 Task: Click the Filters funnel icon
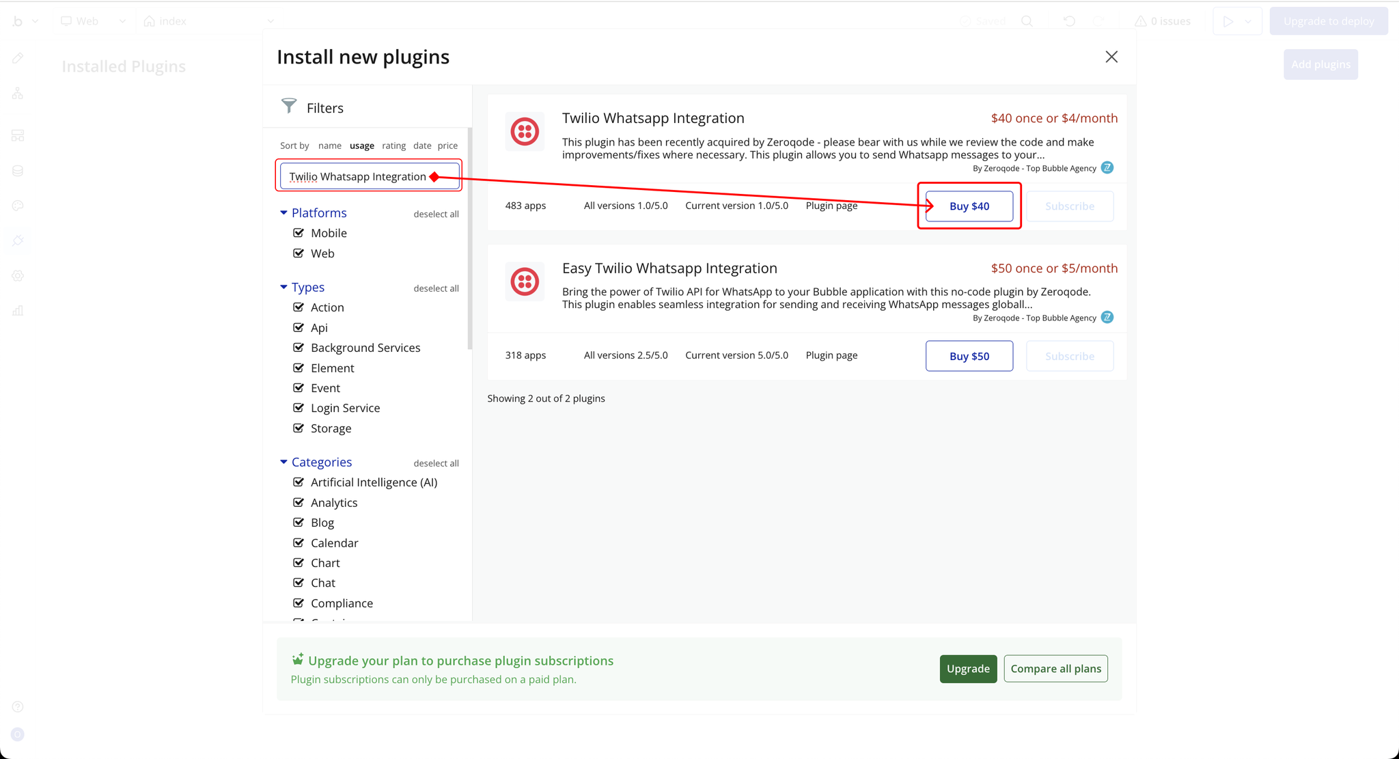(x=289, y=106)
